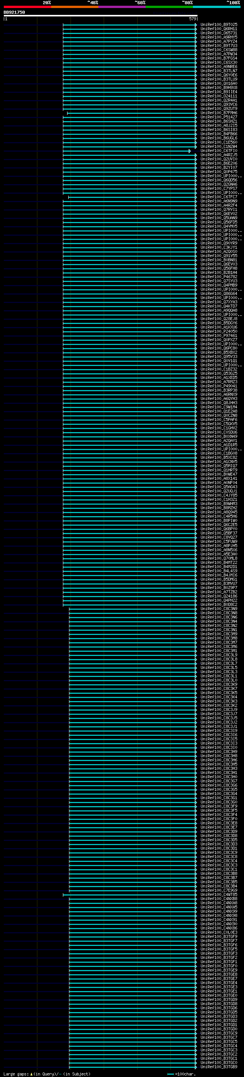
Task: Select hit label UniRef100_C4NXB8
Action: pyautogui.click(x=219, y=899)
